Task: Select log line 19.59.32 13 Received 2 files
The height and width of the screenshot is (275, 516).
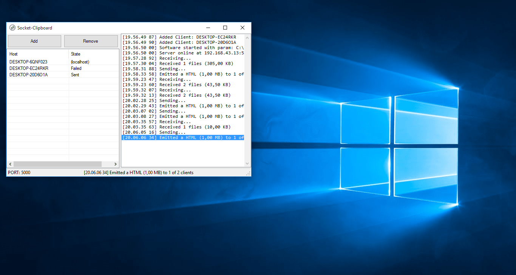Action: [x=183, y=95]
